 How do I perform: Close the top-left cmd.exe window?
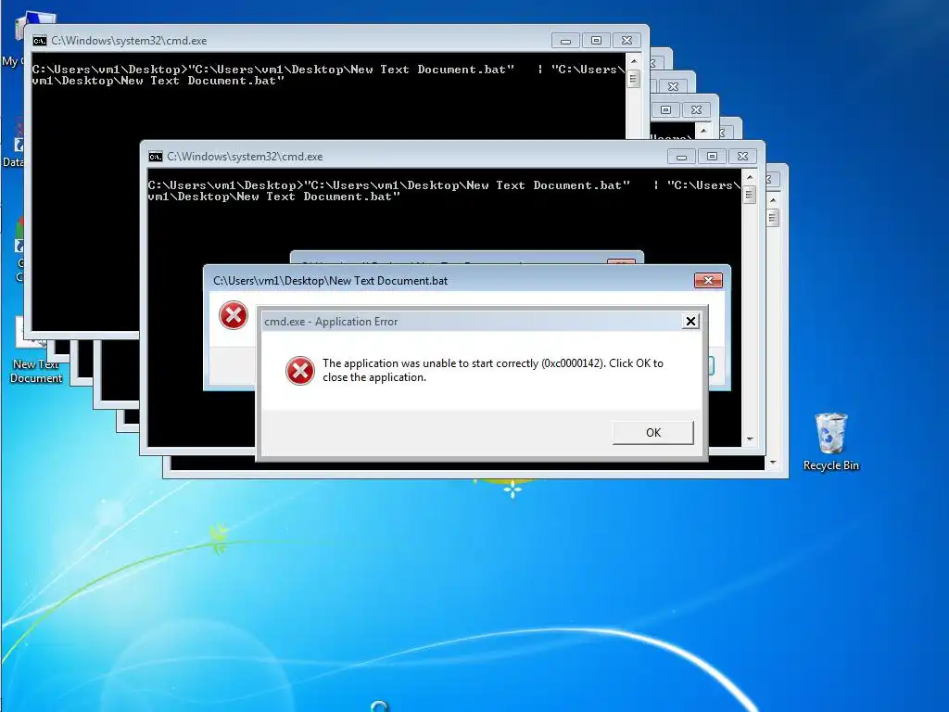(627, 41)
